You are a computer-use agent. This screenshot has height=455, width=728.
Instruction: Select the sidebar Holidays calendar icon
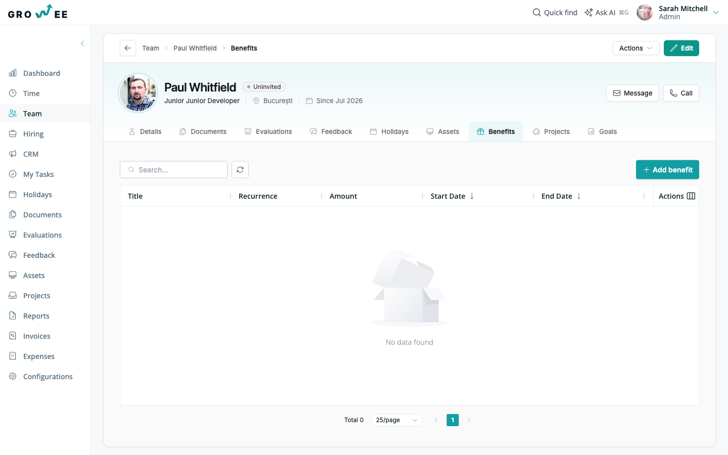(13, 195)
